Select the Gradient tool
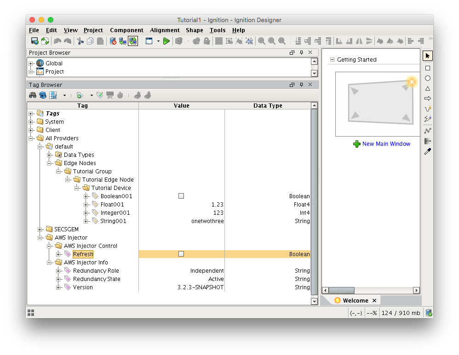459x355 pixels. (427, 141)
